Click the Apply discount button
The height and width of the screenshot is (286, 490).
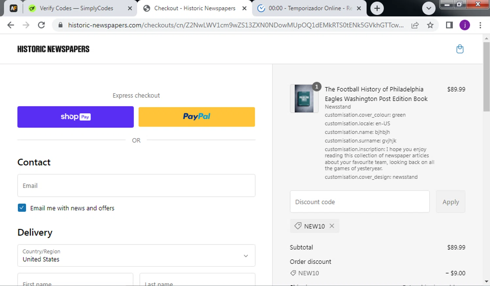click(x=450, y=202)
